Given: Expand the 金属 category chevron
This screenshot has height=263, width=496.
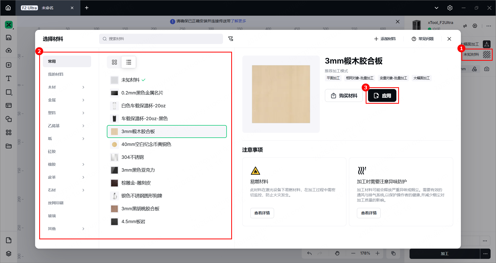Looking at the screenshot, I should tap(83, 100).
